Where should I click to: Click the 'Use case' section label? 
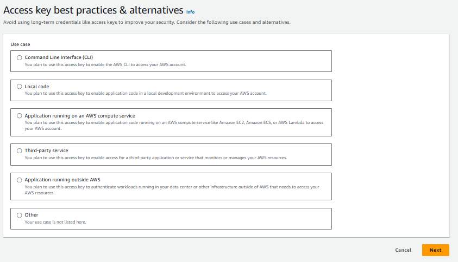(x=20, y=44)
